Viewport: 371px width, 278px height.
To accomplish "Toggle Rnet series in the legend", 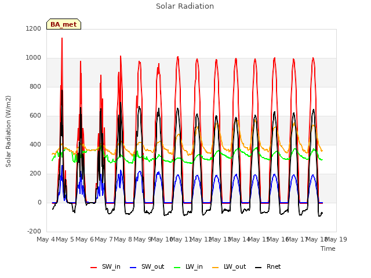I will click(x=268, y=266).
